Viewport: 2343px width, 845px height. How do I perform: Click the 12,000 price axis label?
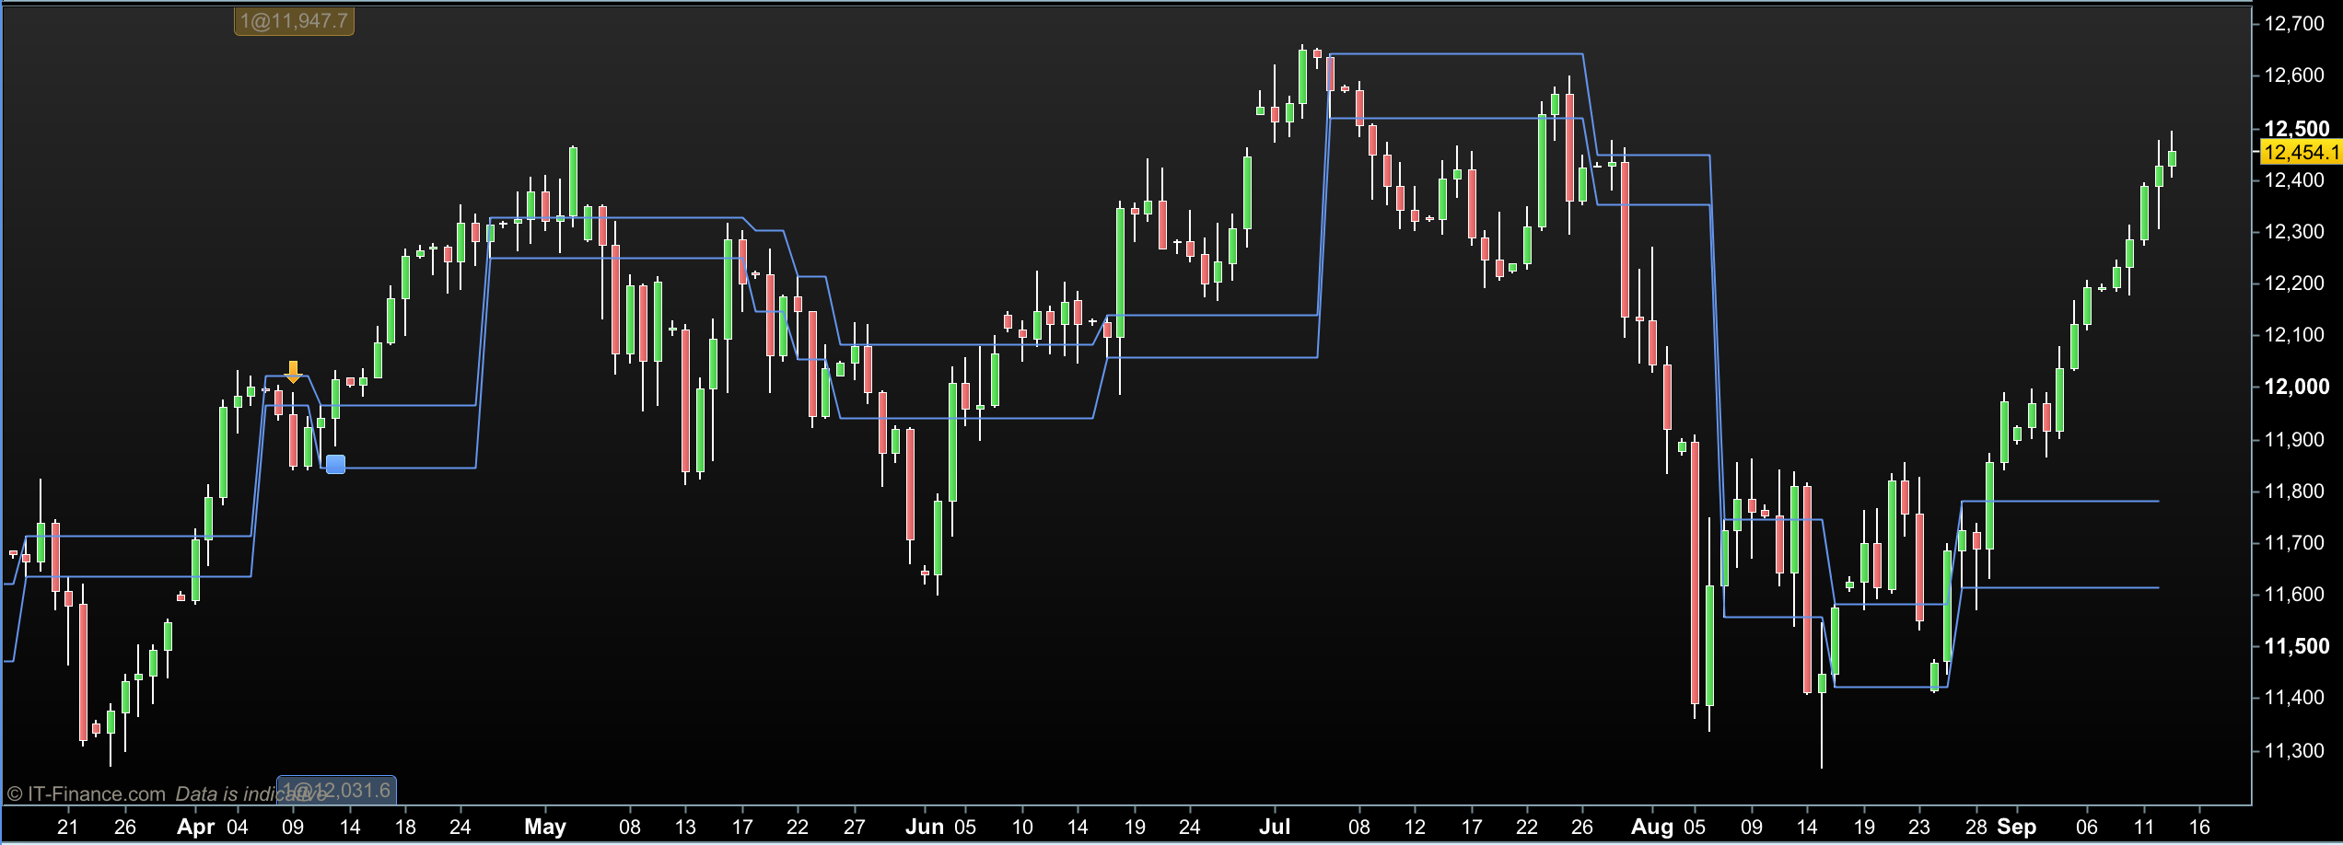coord(2296,387)
